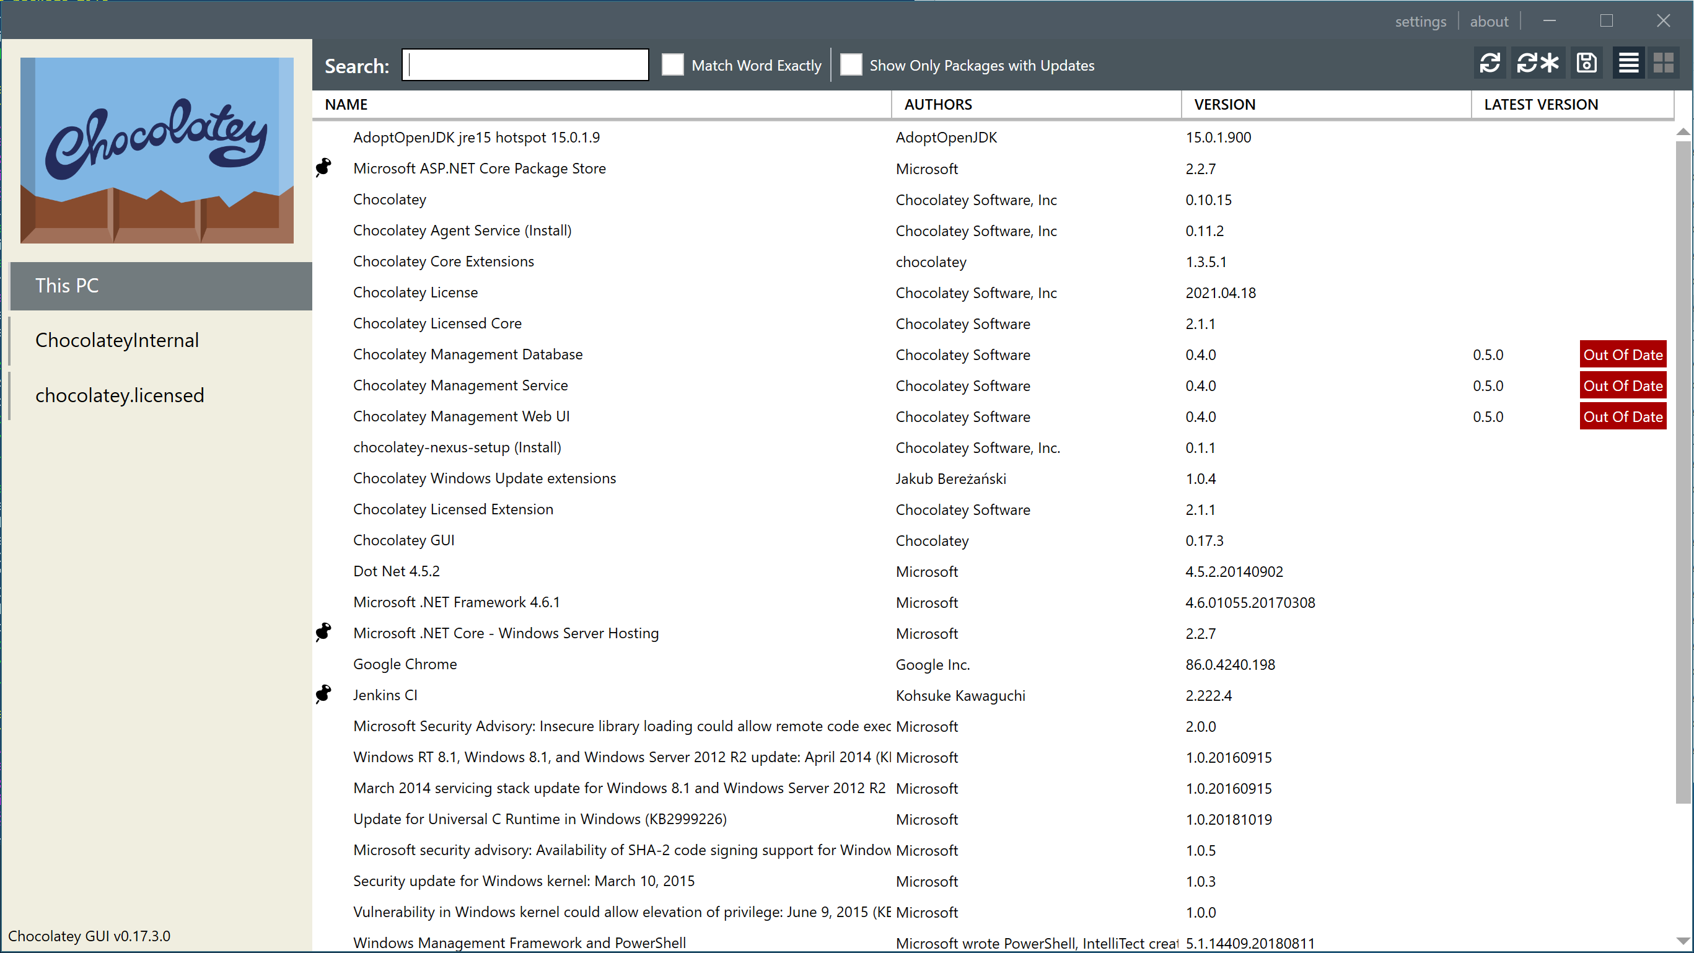Select Windows Management Framework and PowerShell row

[993, 941]
